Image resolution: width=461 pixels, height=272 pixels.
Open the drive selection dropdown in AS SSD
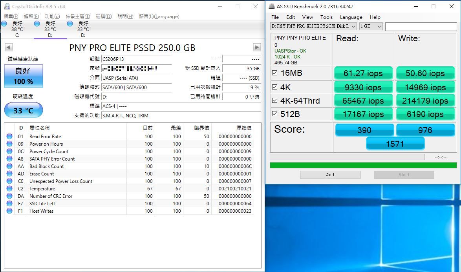coord(313,26)
